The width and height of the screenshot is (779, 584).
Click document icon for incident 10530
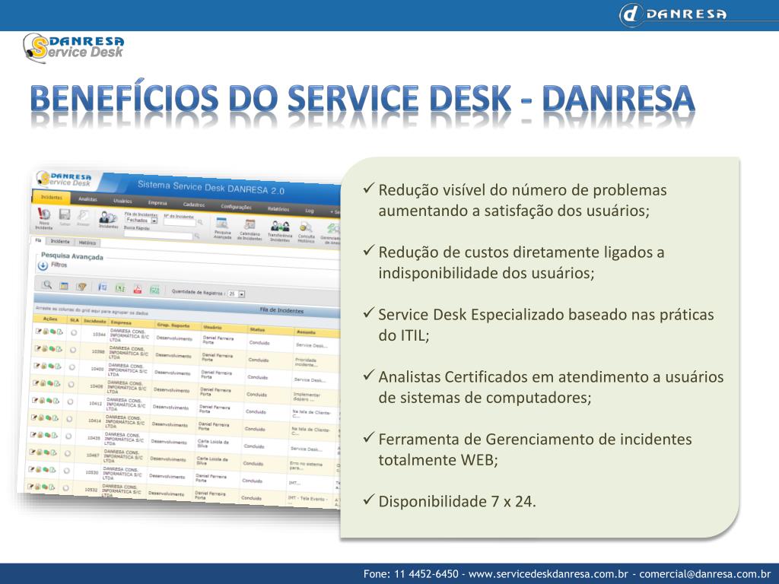click(x=52, y=470)
